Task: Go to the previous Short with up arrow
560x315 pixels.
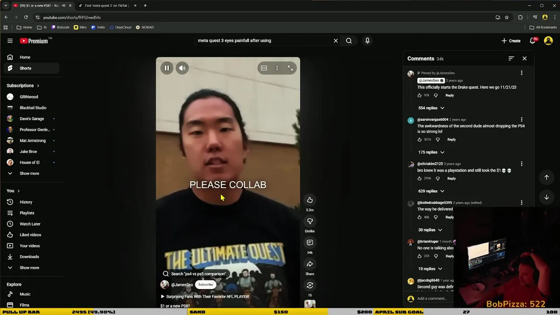Action: coord(546,177)
